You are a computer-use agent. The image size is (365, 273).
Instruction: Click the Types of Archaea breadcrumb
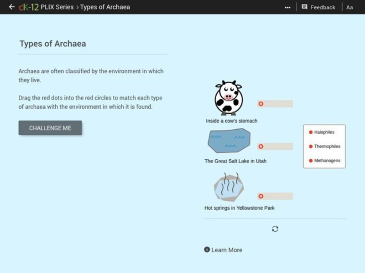coord(106,7)
